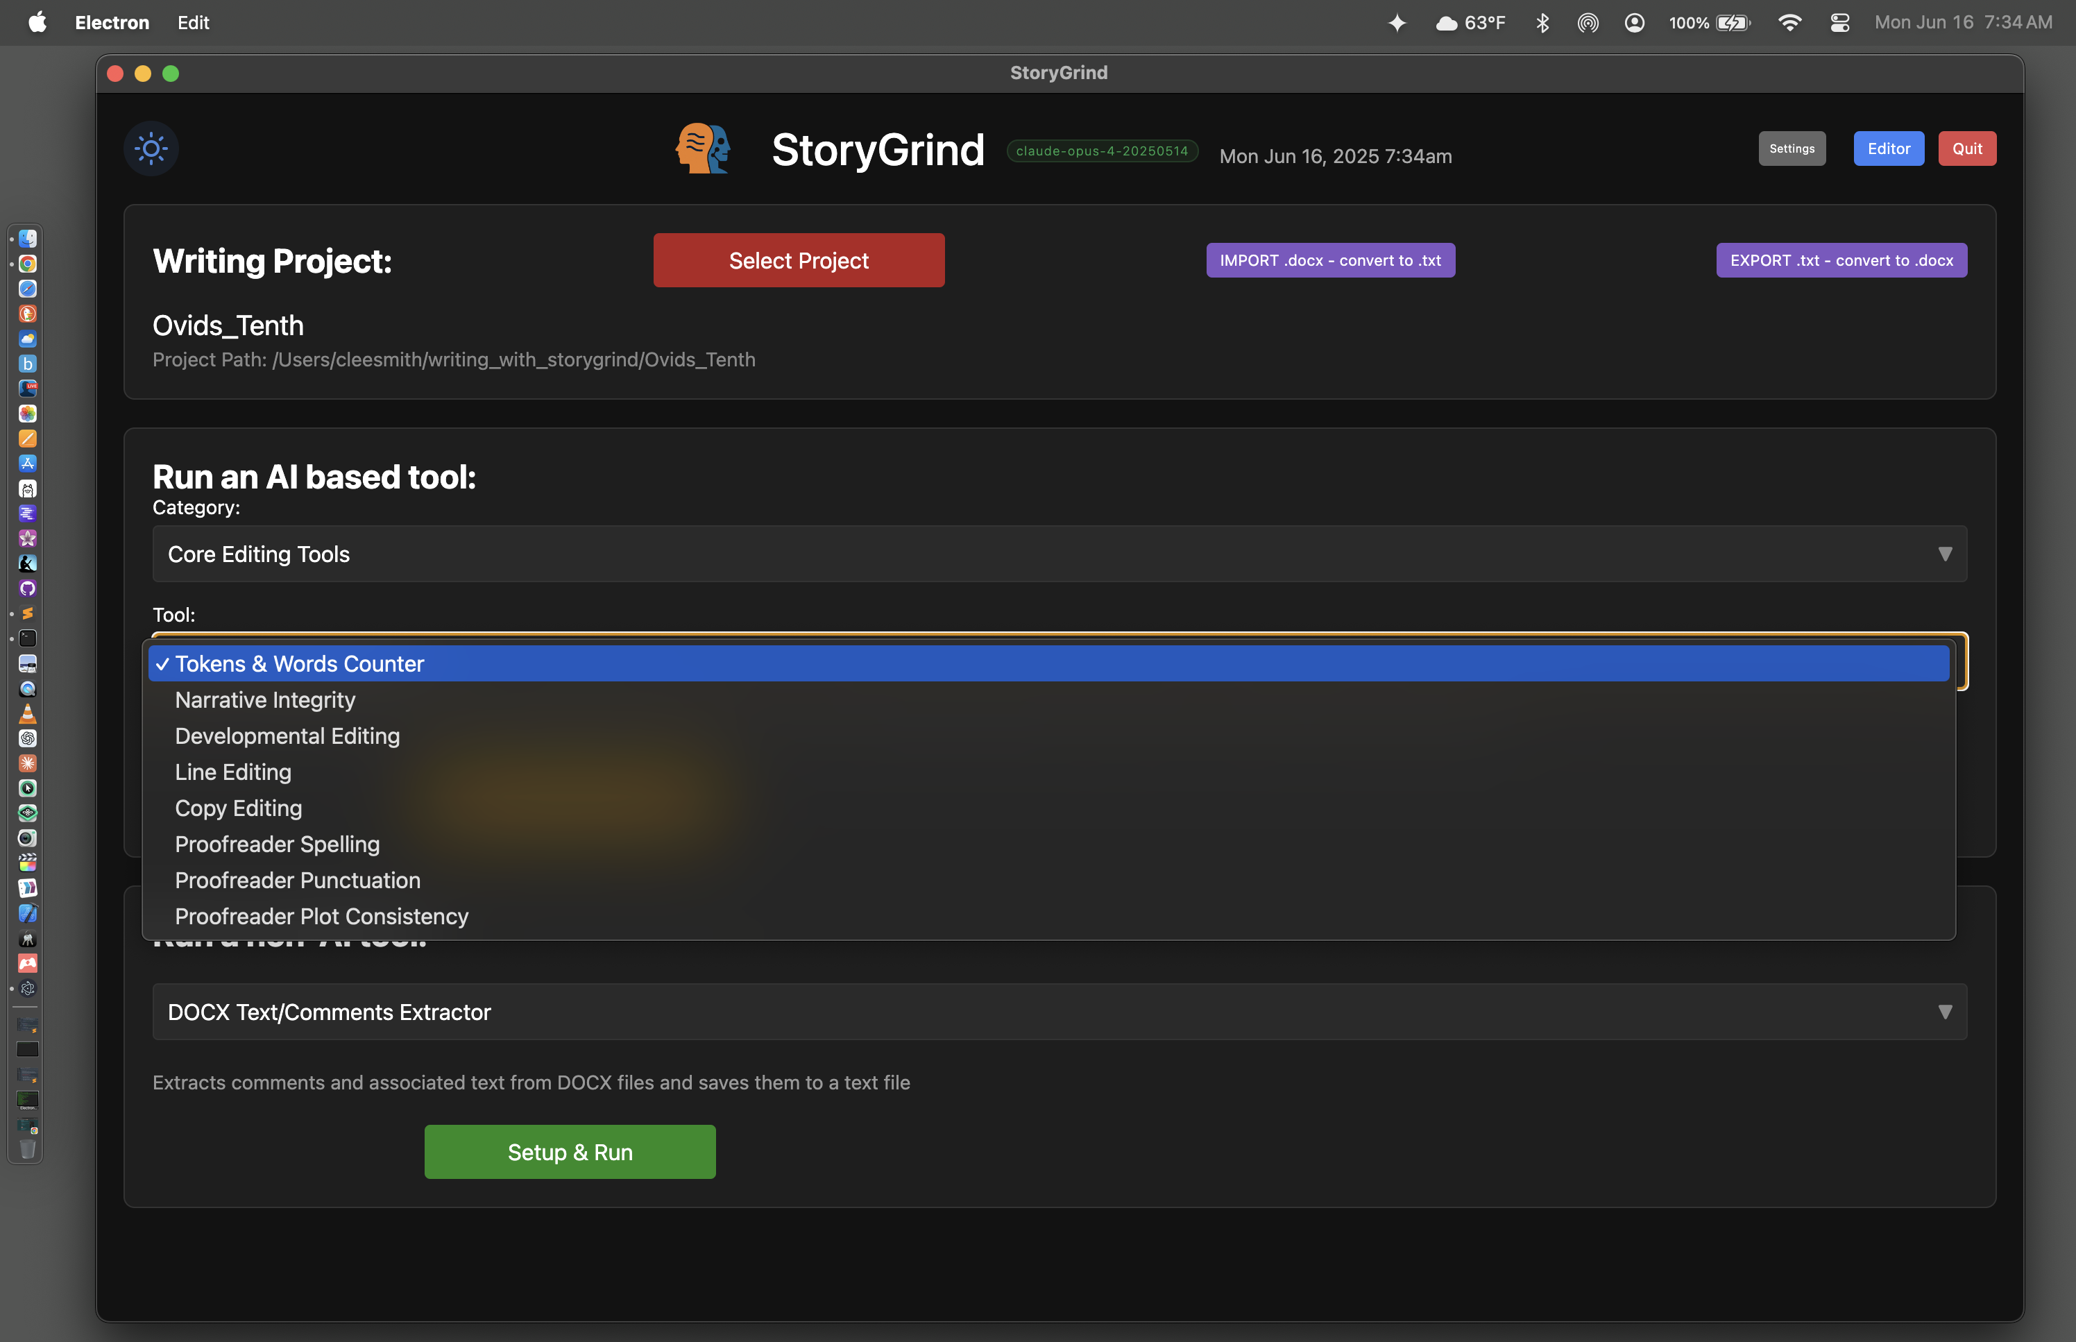This screenshot has width=2076, height=1342.
Task: Open Photos app from the dock
Action: pyautogui.click(x=28, y=413)
